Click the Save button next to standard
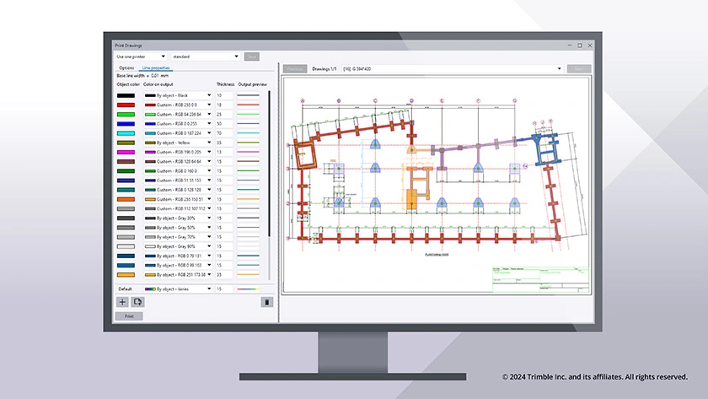Image resolution: width=708 pixels, height=399 pixels. [x=251, y=57]
